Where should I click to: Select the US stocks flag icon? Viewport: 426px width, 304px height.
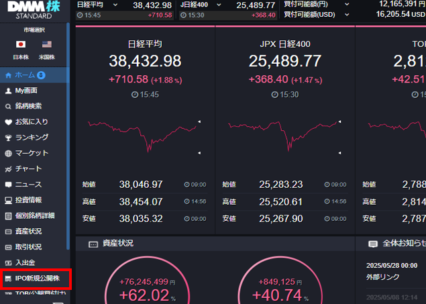(x=46, y=45)
